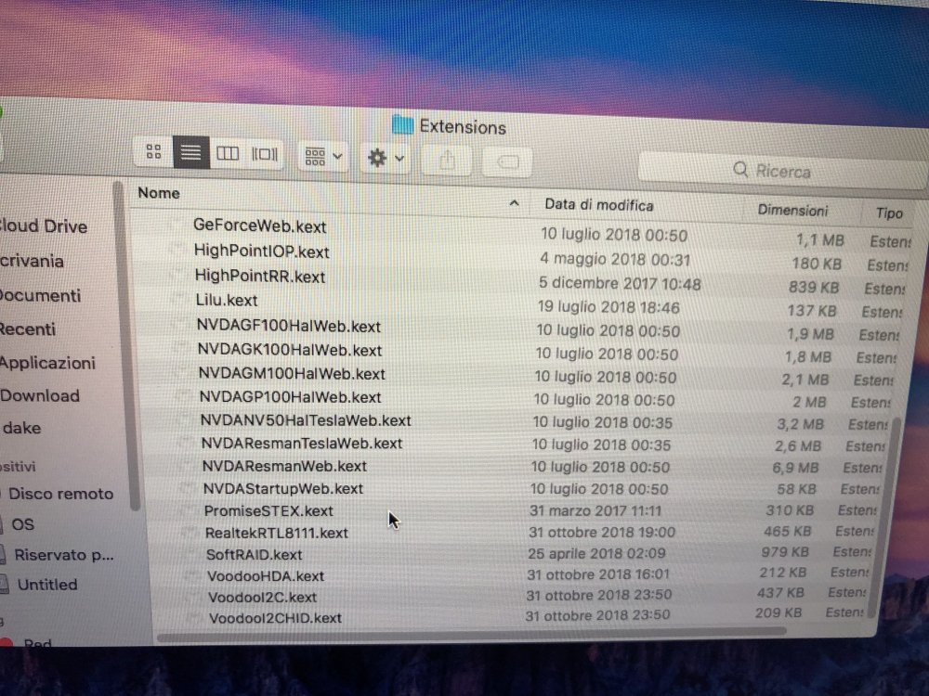Click the Ricerca search field
929x696 pixels.
point(781,171)
